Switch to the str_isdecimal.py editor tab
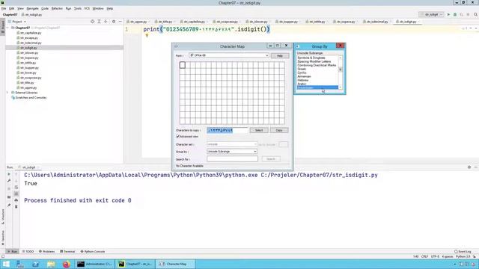Viewport: 479px width, 269px height. coord(377,22)
